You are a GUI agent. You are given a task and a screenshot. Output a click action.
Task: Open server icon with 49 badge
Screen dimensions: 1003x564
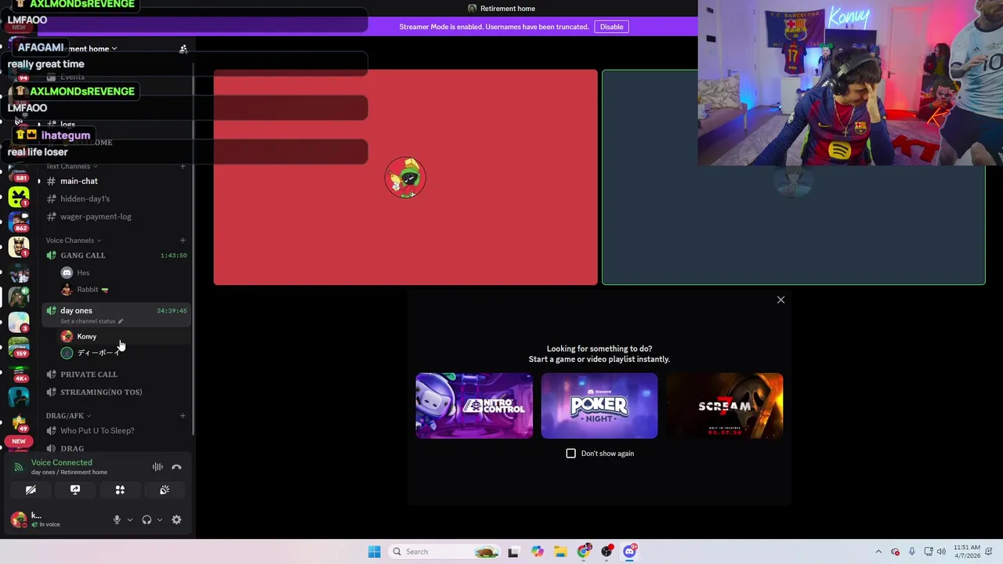coord(19,424)
